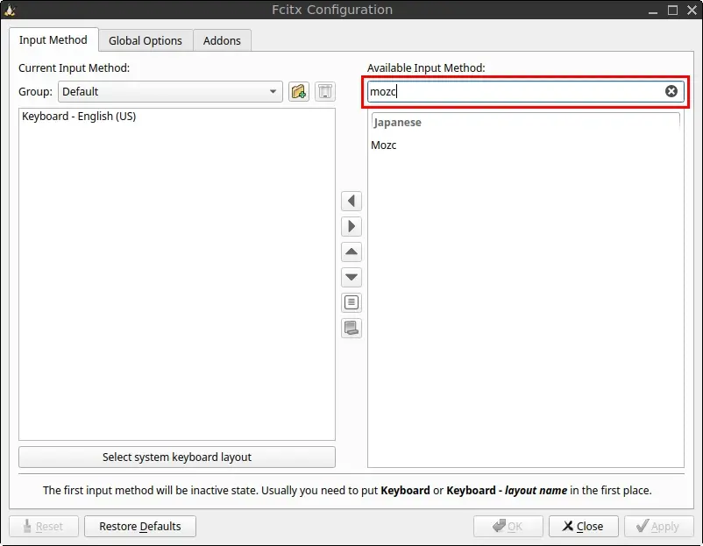Open the Global Options tab
The height and width of the screenshot is (546, 703).
point(146,41)
